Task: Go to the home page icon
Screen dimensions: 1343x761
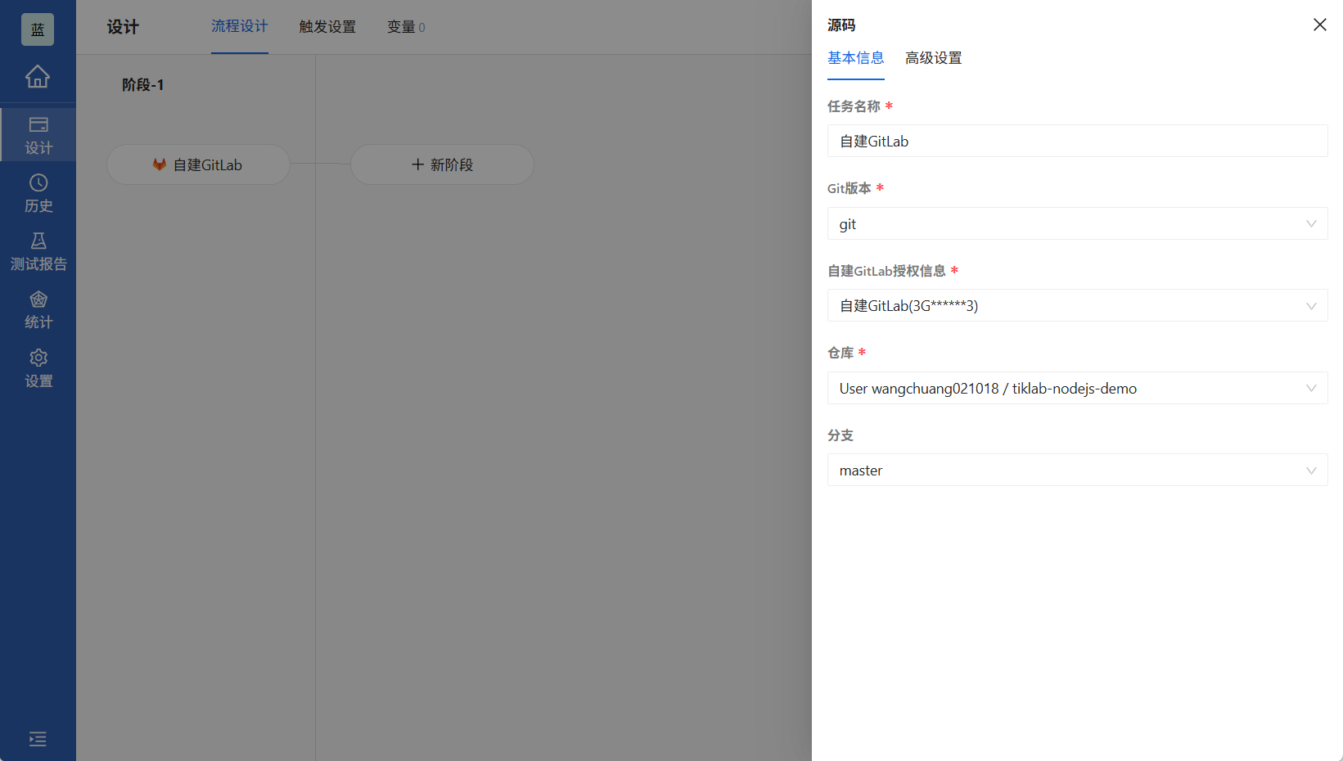Action: (x=38, y=76)
